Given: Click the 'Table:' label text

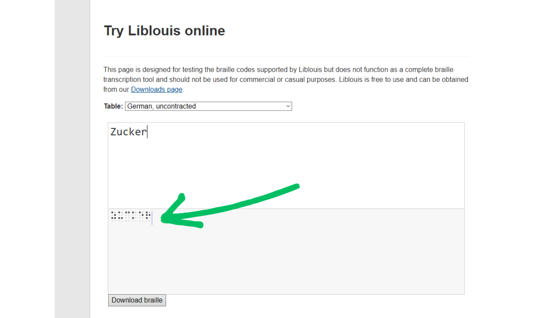Looking at the screenshot, I should tap(113, 106).
